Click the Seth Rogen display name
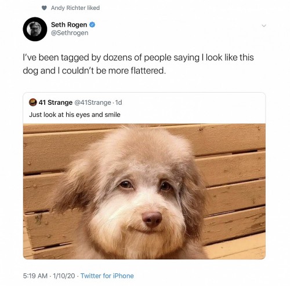 click(x=69, y=25)
